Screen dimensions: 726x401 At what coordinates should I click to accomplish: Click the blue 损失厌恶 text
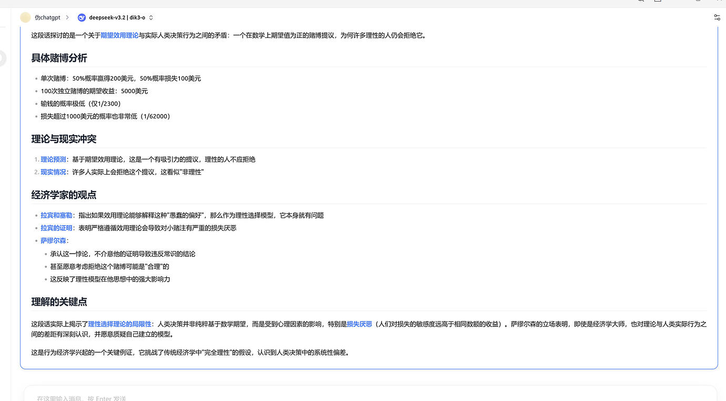click(359, 324)
